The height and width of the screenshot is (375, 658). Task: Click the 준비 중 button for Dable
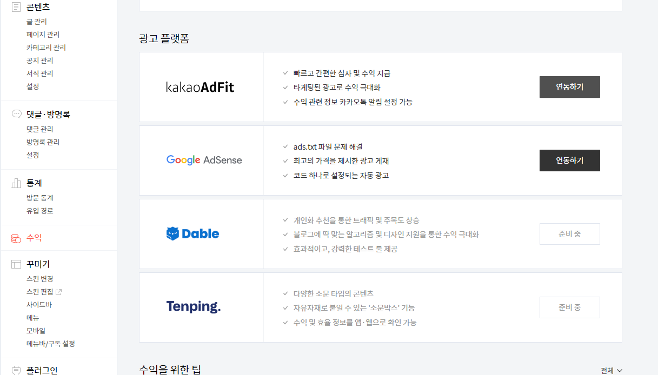click(x=570, y=234)
